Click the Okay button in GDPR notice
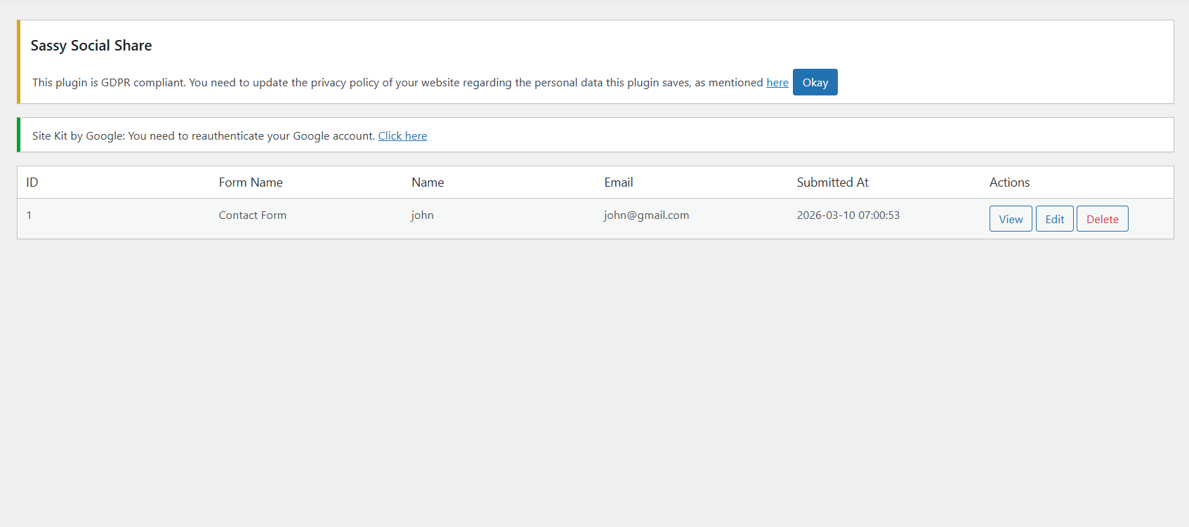The height and width of the screenshot is (527, 1189). pos(815,82)
